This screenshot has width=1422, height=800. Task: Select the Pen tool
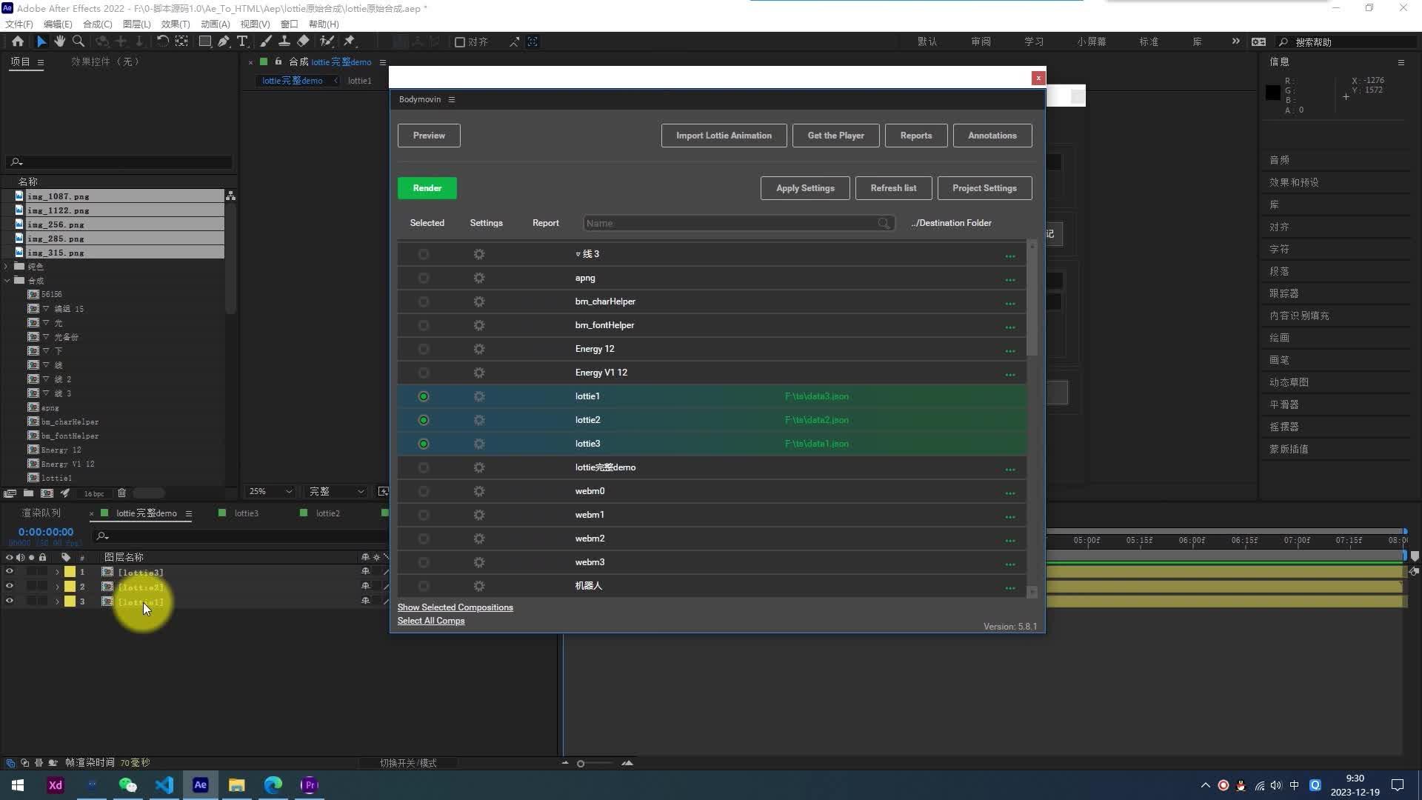(x=223, y=41)
